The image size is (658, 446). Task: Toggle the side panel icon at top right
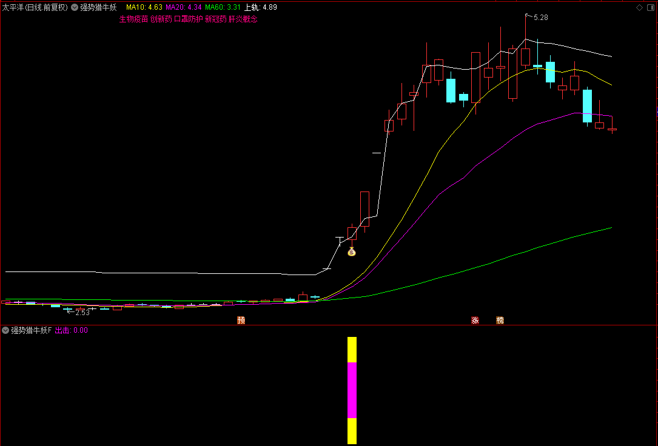coord(652,7)
